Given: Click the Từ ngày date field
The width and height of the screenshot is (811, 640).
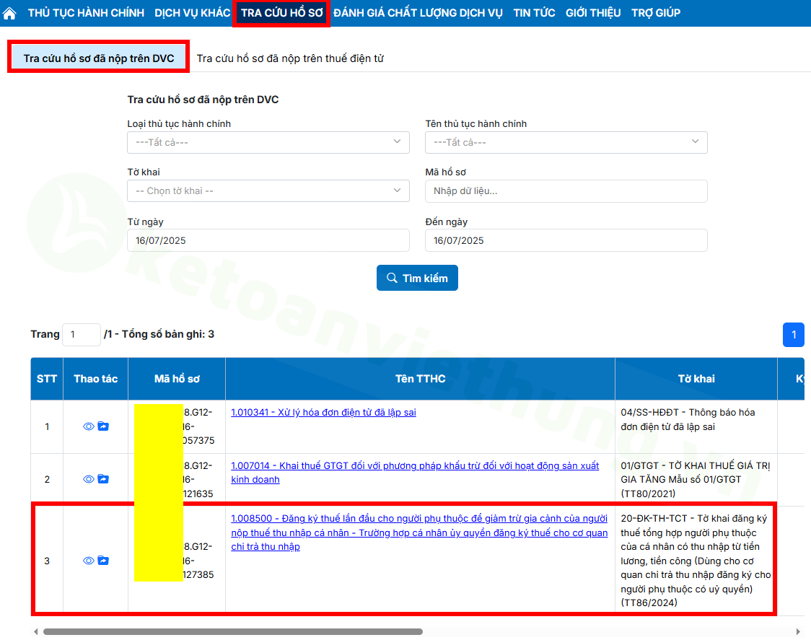Looking at the screenshot, I should click(268, 239).
